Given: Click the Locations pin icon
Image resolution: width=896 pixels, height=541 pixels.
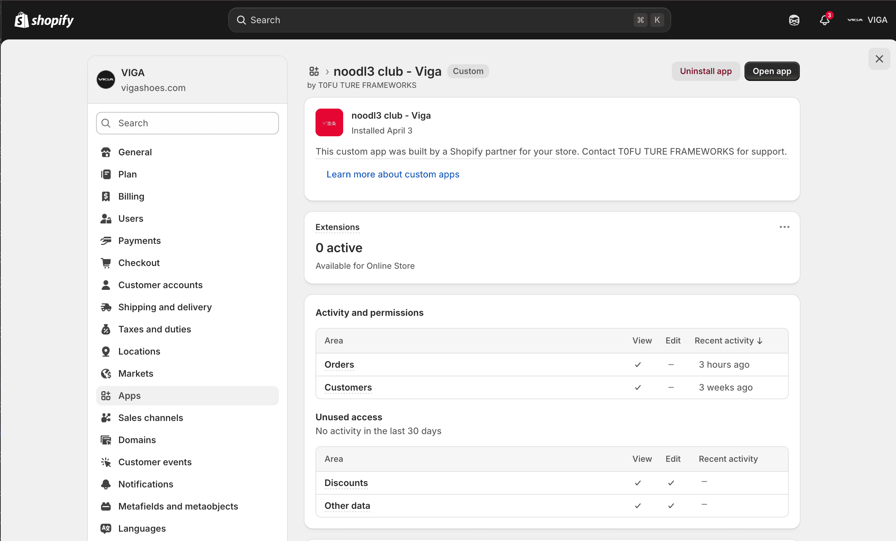Looking at the screenshot, I should 106,351.
